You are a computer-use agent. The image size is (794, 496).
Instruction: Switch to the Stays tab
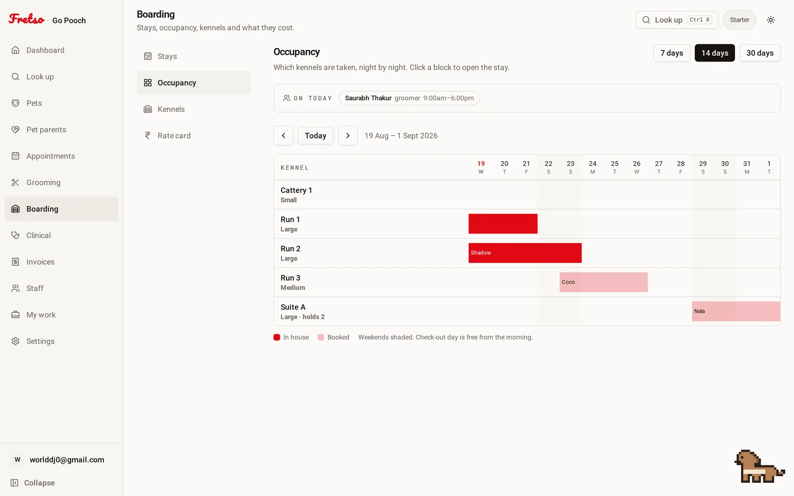point(194,56)
